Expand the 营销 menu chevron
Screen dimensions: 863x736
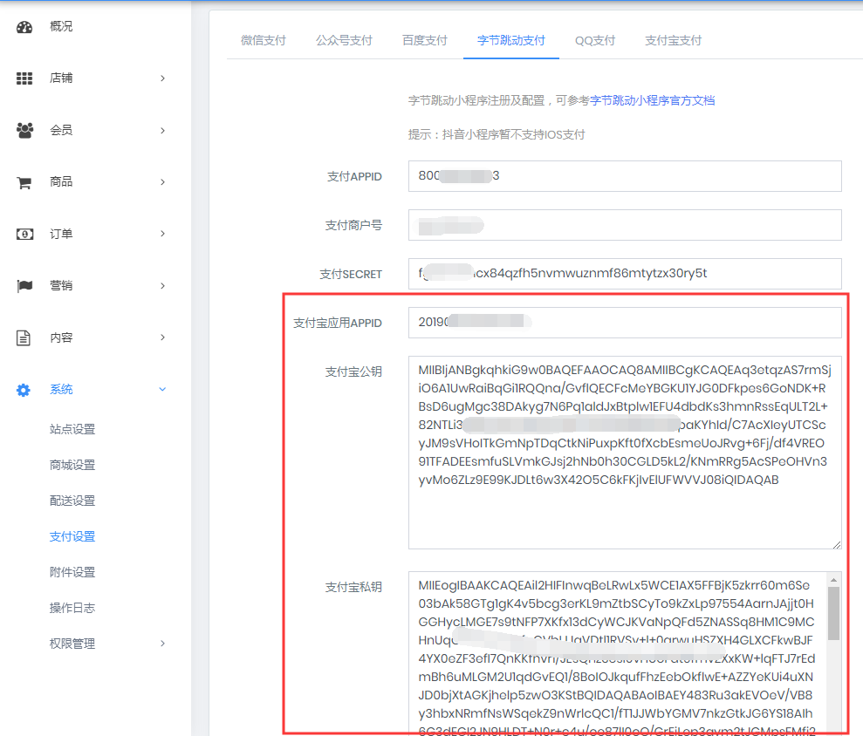[162, 285]
